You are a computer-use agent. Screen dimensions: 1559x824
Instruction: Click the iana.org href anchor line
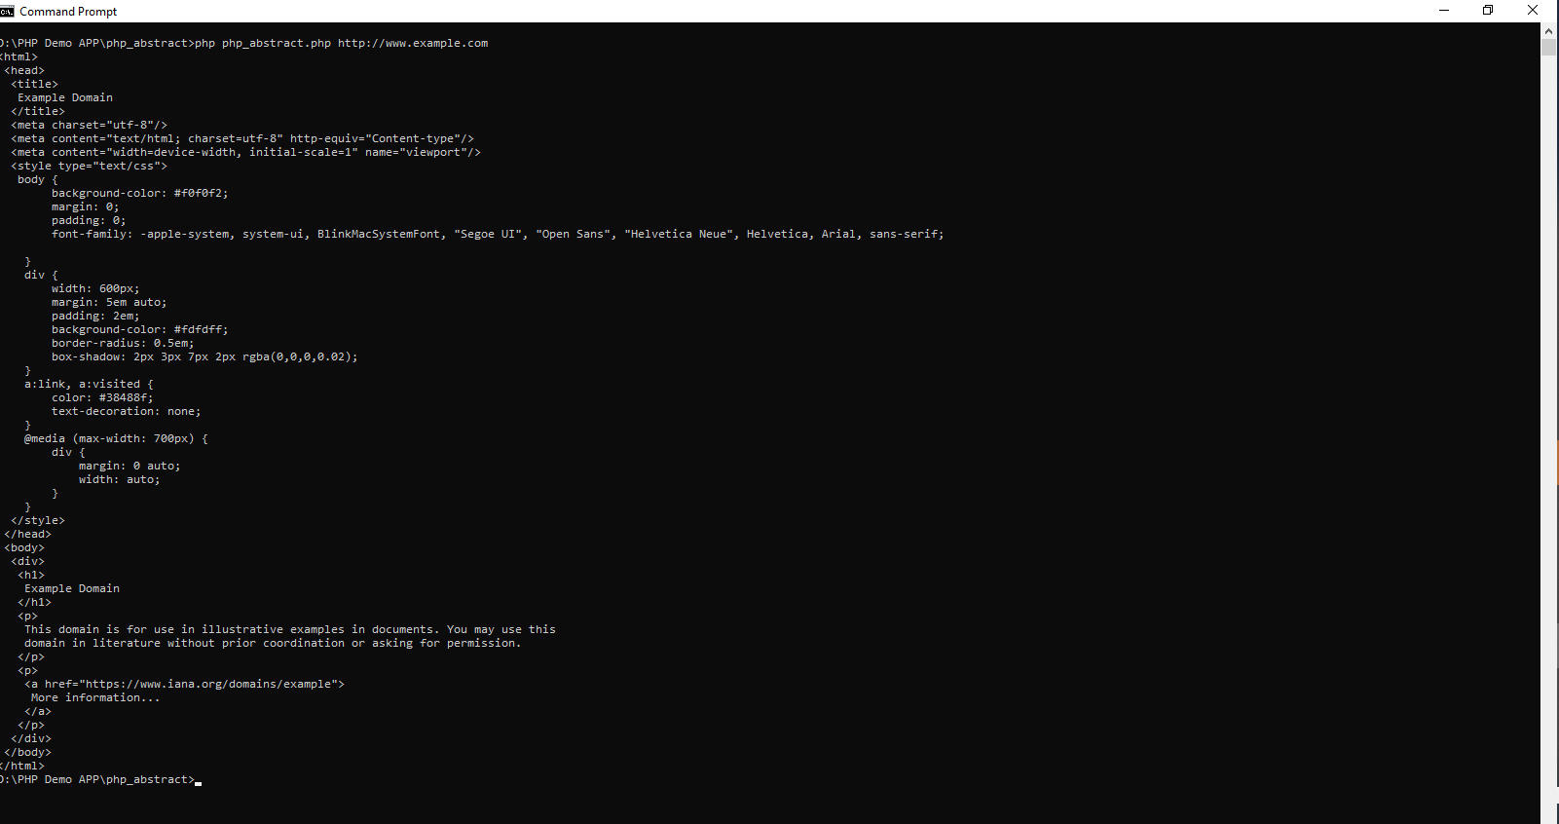click(184, 684)
